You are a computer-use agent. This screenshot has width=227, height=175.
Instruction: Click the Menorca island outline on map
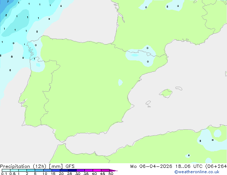pos(179,88)
